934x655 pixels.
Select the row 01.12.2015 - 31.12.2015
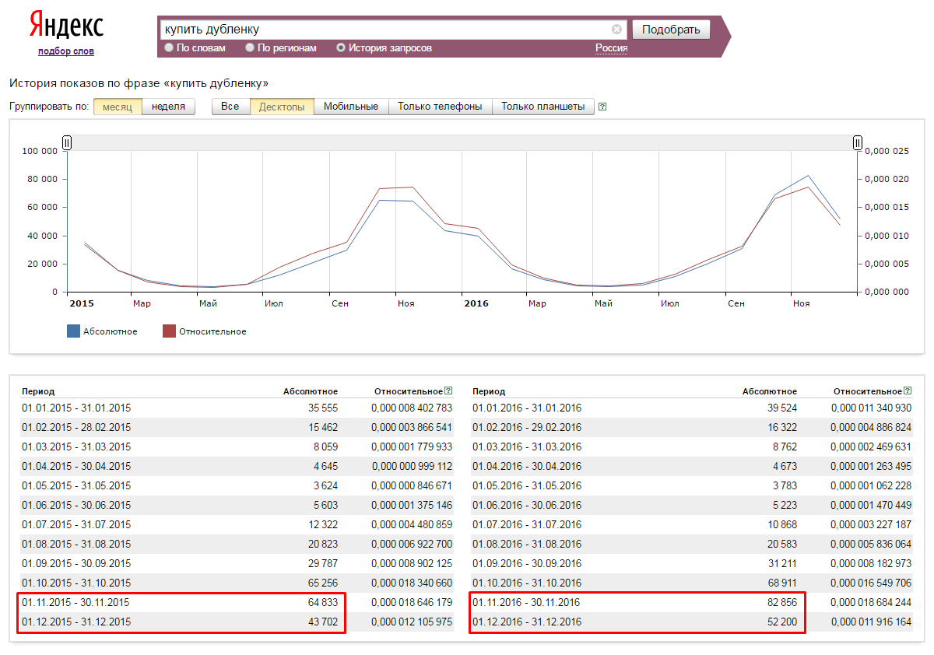[237, 622]
